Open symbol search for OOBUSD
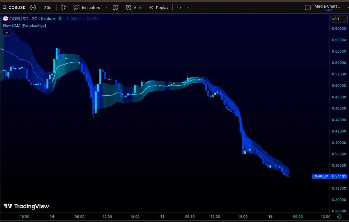Viewport: 349px width, 222px height. 14,8
